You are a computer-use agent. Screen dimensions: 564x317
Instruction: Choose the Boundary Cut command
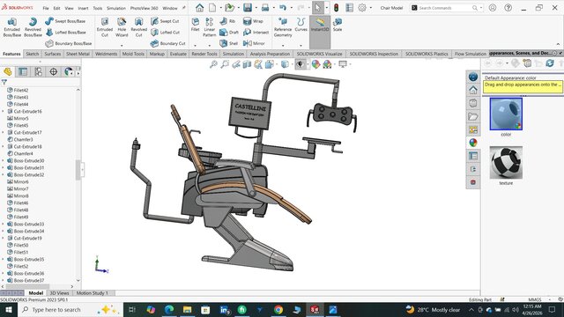click(x=168, y=43)
